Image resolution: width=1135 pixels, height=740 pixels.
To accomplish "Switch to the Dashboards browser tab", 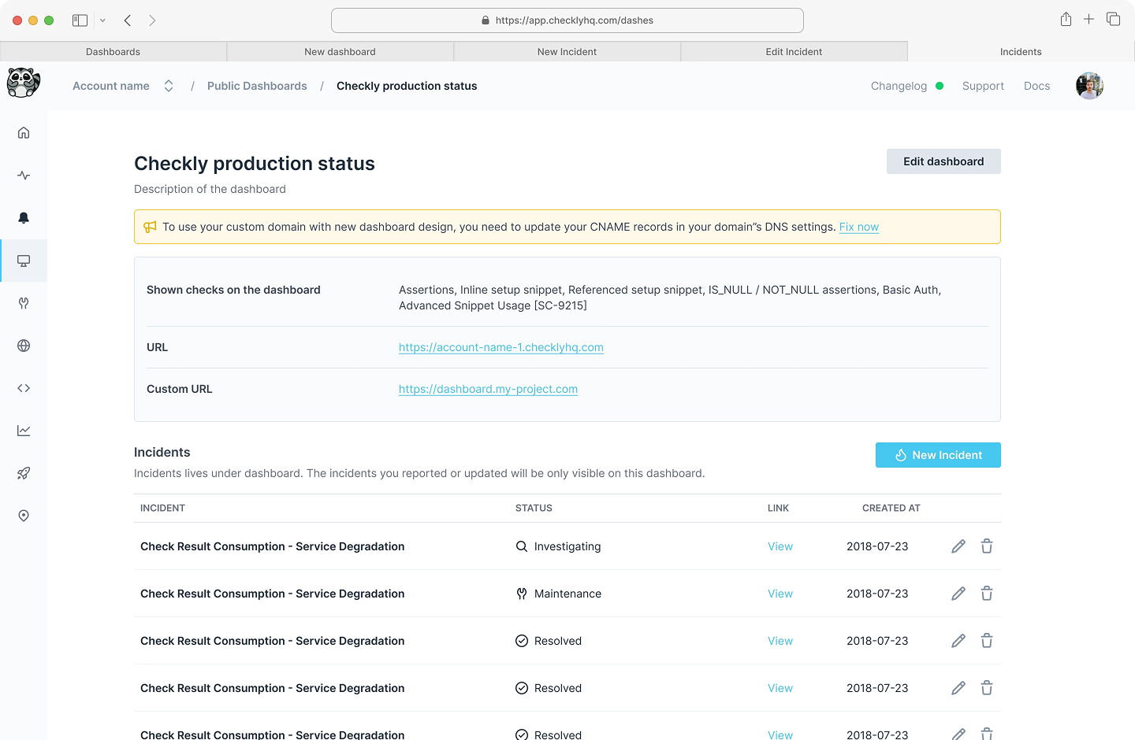I will 113,52.
